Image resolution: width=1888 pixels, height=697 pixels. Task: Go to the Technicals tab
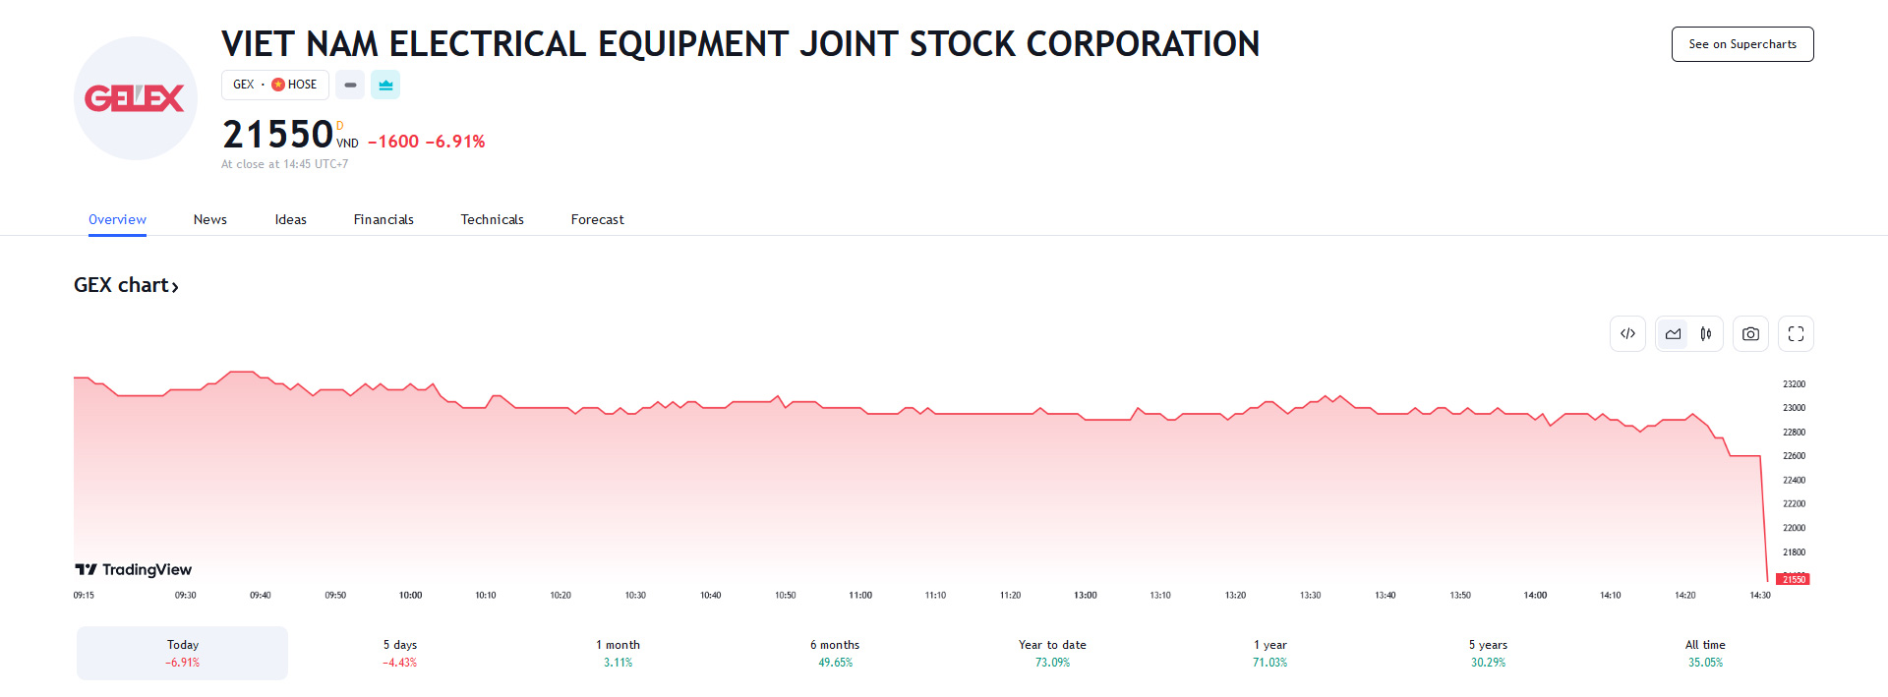tap(492, 219)
